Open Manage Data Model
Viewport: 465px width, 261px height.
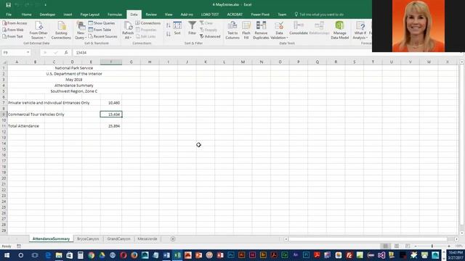coord(339,30)
